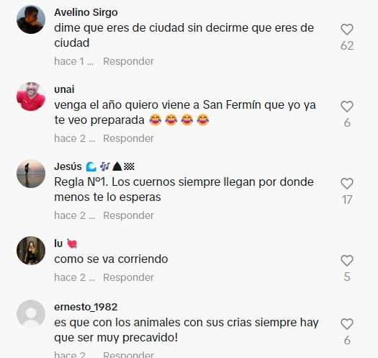Reply to ernesto_1982's comment

[128, 354]
